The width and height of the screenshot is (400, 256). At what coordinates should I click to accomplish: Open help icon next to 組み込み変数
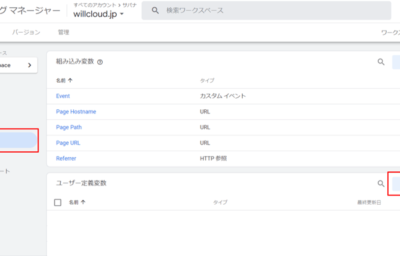(100, 62)
